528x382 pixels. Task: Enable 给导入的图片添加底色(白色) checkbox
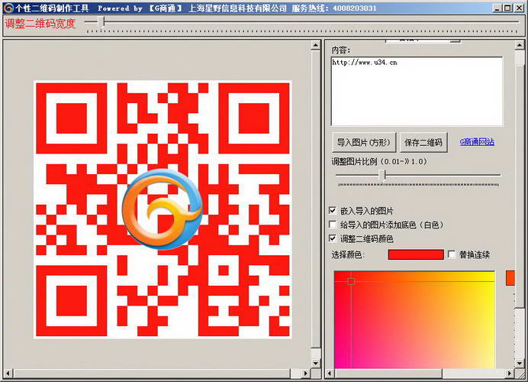tap(333, 225)
